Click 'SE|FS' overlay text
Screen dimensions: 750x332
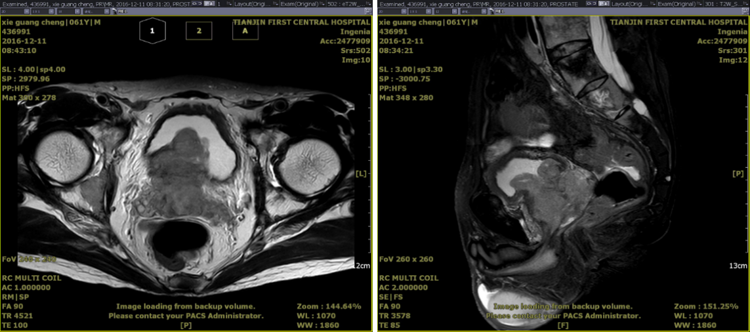coord(390,297)
